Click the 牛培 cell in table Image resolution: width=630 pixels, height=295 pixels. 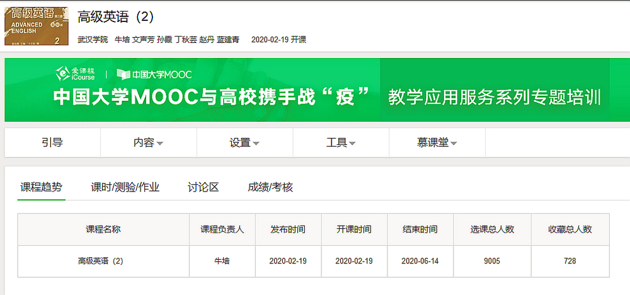point(222,261)
